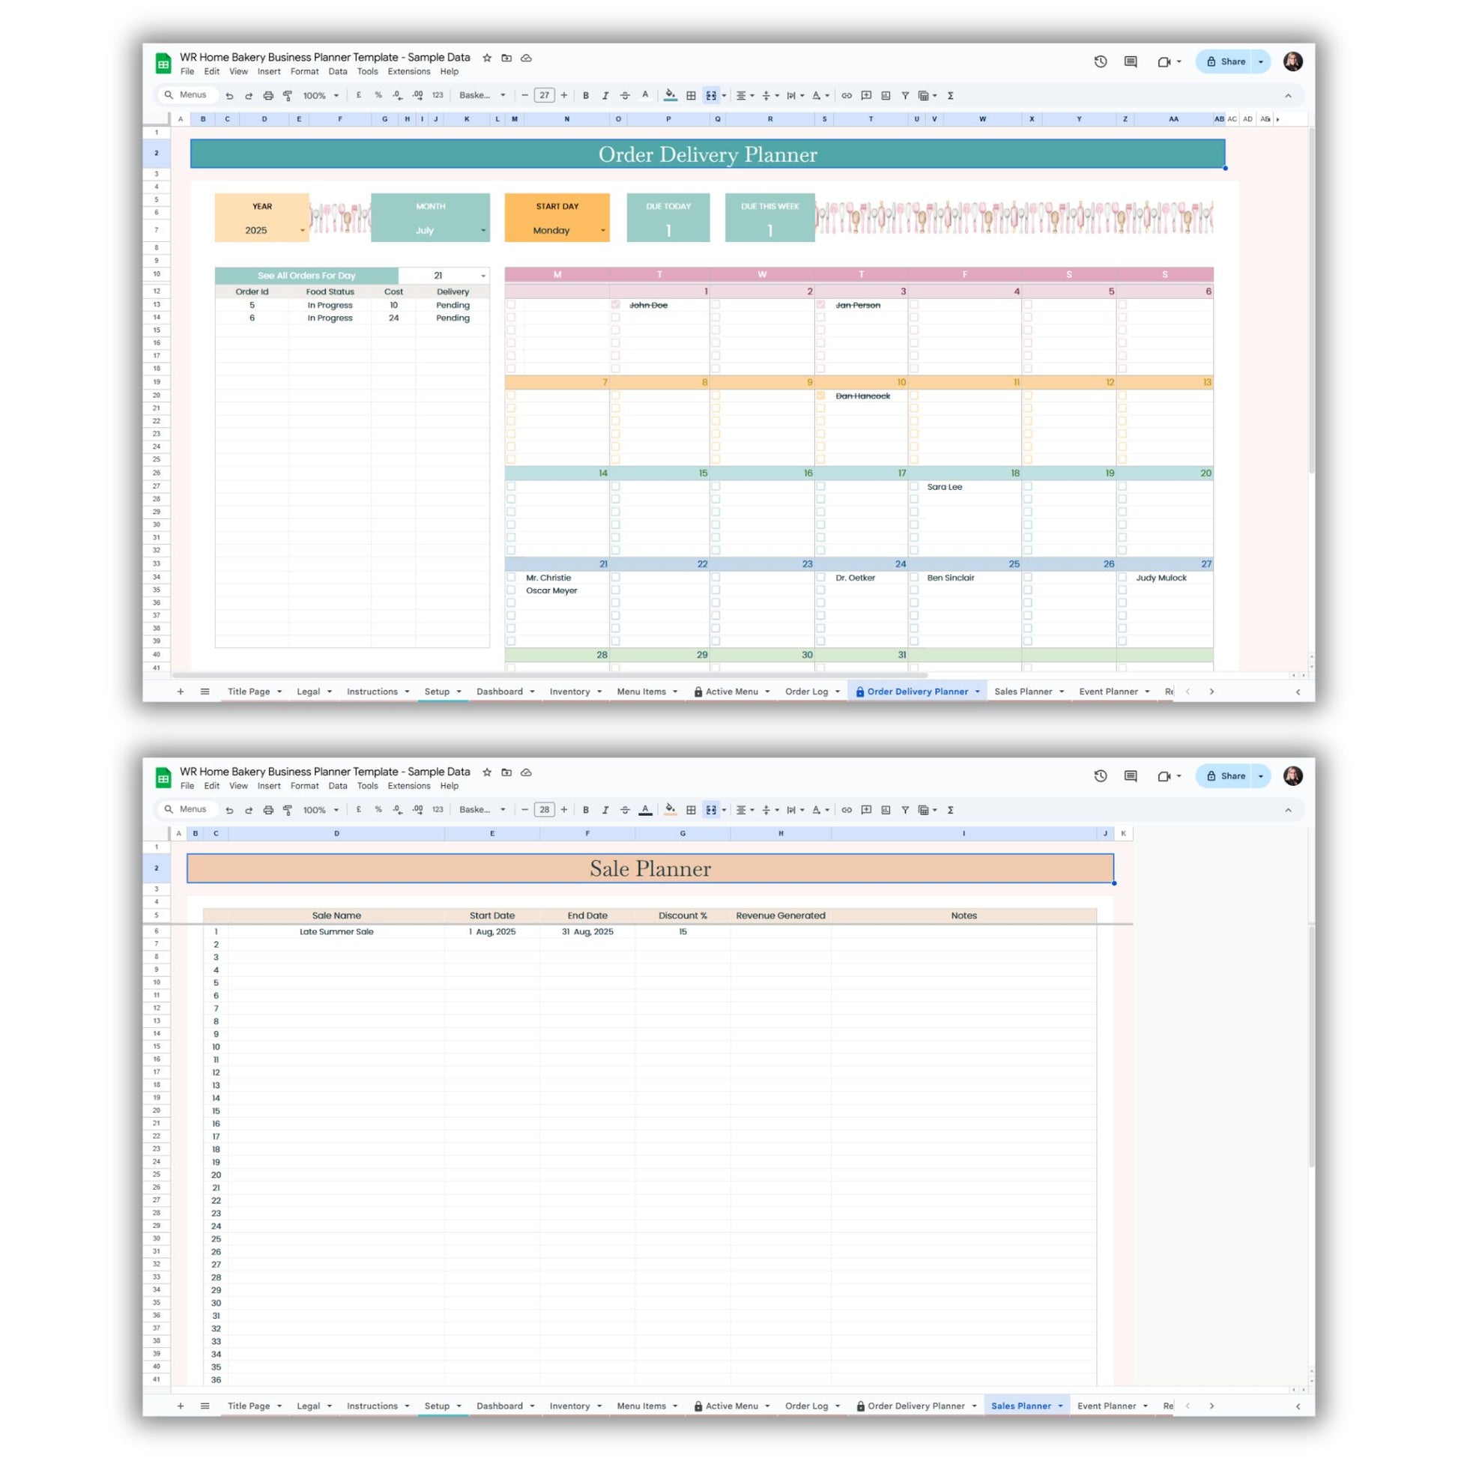Uncheck the checkbox beside Dan Hancock
The image size is (1458, 1458).
coord(820,396)
